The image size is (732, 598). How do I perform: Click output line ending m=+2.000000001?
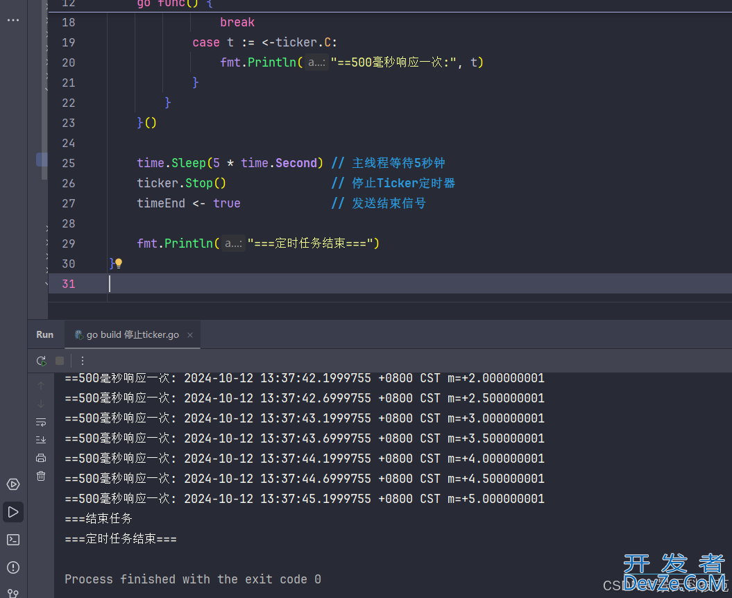point(305,378)
